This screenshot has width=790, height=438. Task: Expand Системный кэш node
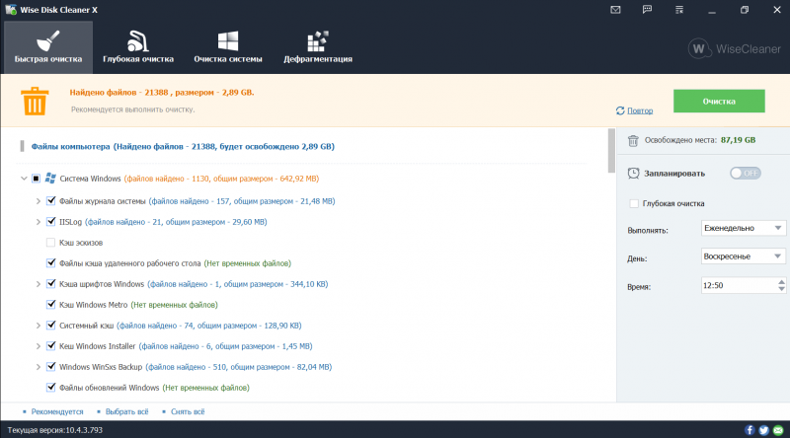(39, 326)
